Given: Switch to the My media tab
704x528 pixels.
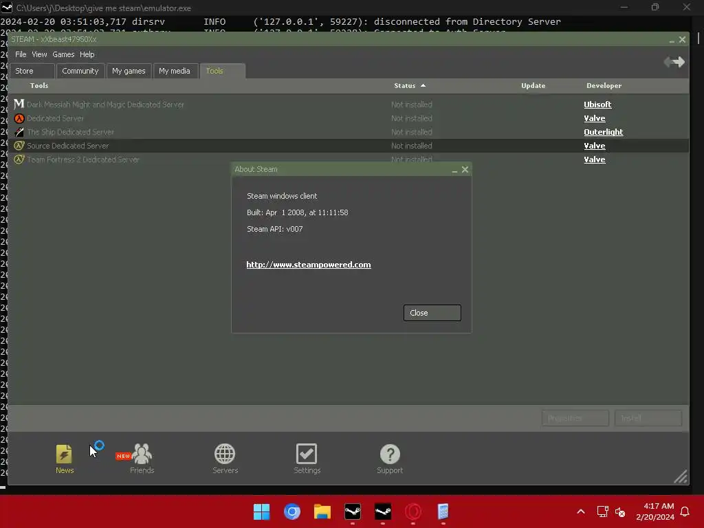Looking at the screenshot, I should [175, 71].
